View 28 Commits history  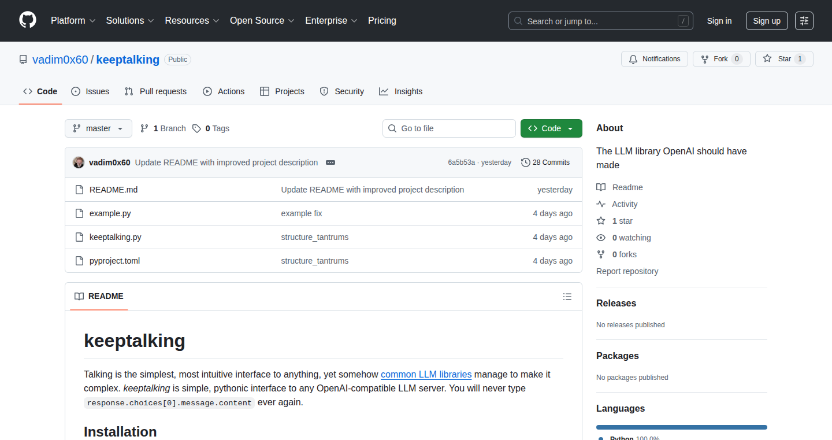545,162
